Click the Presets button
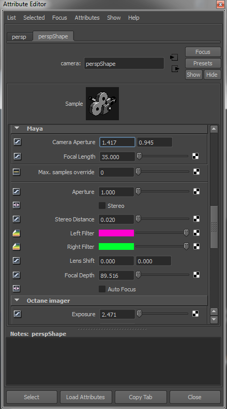The image size is (227, 409). click(x=203, y=63)
